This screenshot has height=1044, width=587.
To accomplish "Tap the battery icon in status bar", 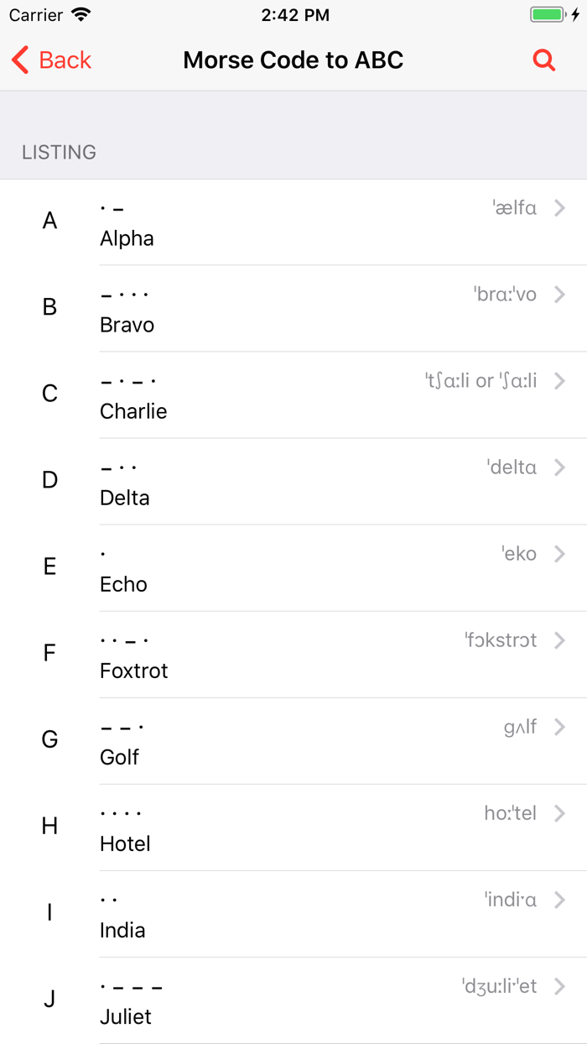I will (548, 15).
